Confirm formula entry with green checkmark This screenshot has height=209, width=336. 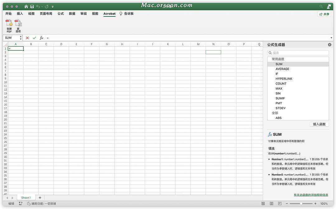(x=34, y=38)
